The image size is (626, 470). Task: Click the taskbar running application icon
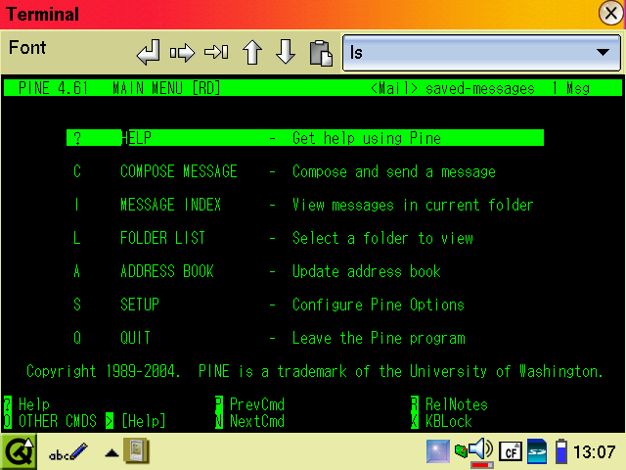137,450
